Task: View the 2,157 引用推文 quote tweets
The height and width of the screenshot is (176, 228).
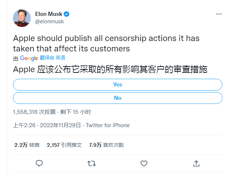Action: [x=64, y=145]
